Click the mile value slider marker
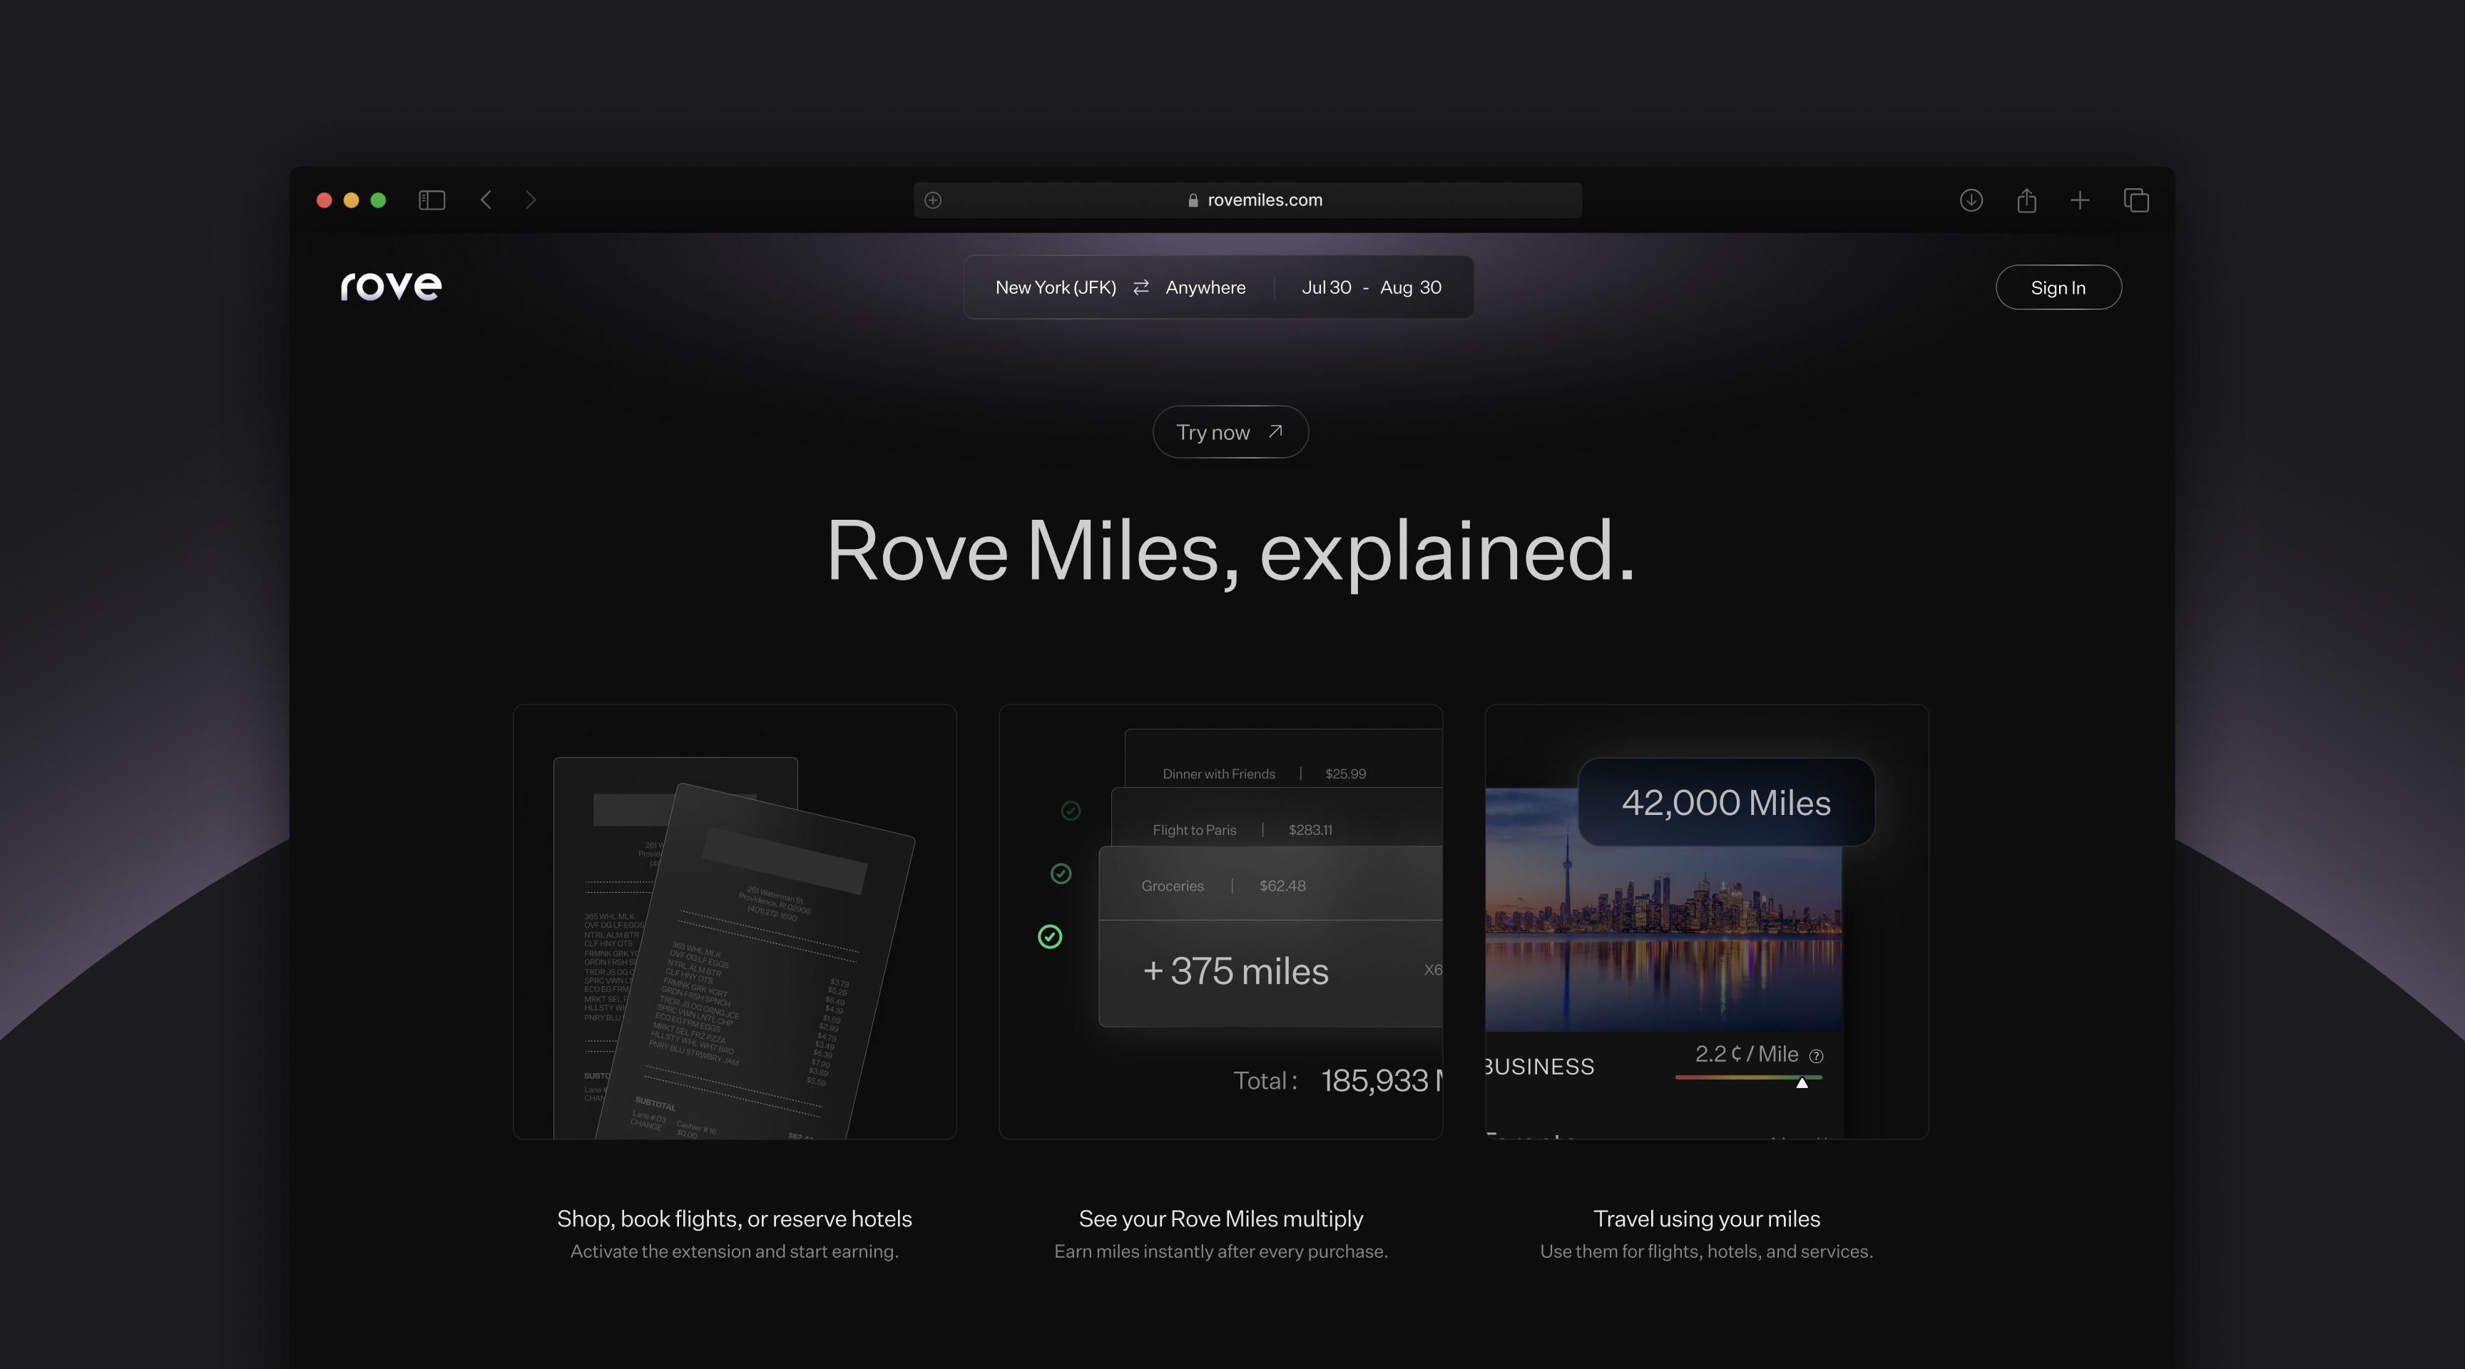 click(x=1802, y=1082)
